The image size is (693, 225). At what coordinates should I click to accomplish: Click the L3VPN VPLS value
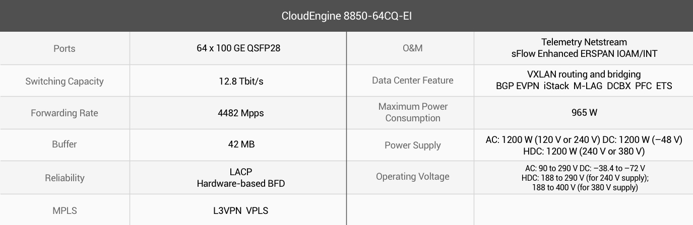(x=241, y=210)
